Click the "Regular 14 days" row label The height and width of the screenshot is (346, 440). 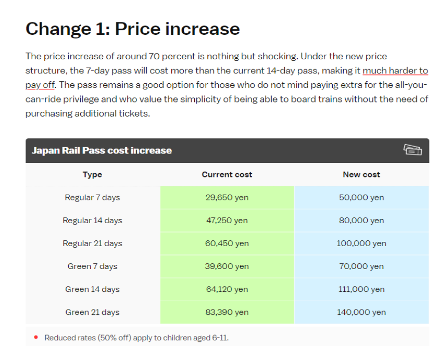pos(92,221)
